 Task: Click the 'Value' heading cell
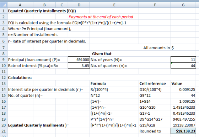coord(177,84)
